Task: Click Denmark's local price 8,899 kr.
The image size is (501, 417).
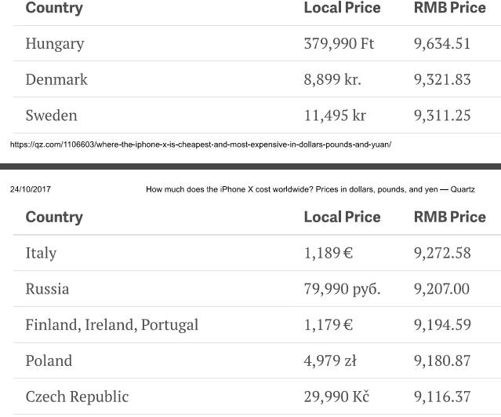Action: 332,80
